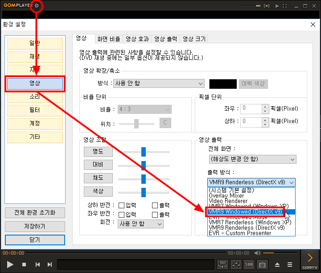Switch to the 화면 비율 tab

coord(109,39)
